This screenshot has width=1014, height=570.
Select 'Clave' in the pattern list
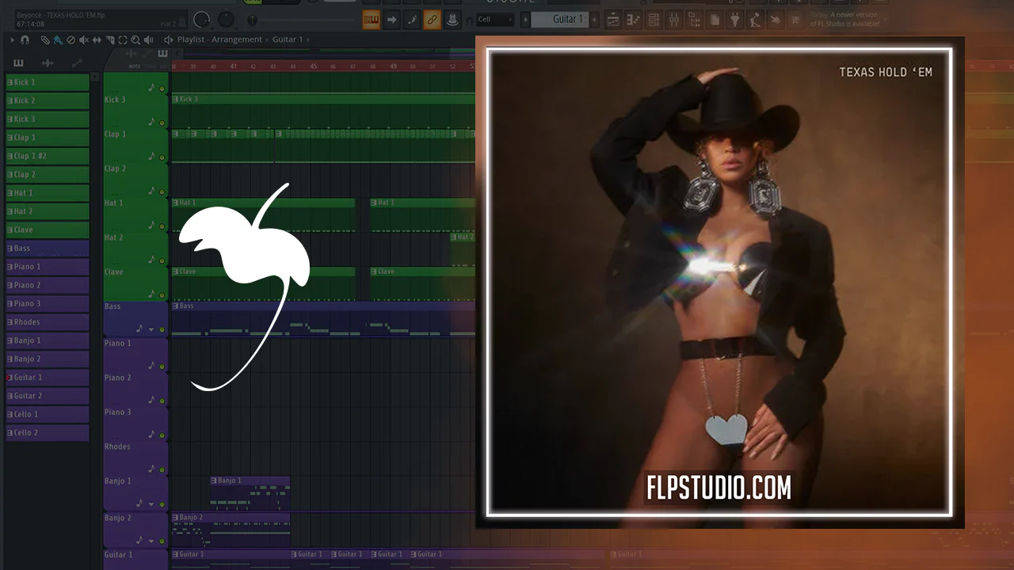click(48, 230)
